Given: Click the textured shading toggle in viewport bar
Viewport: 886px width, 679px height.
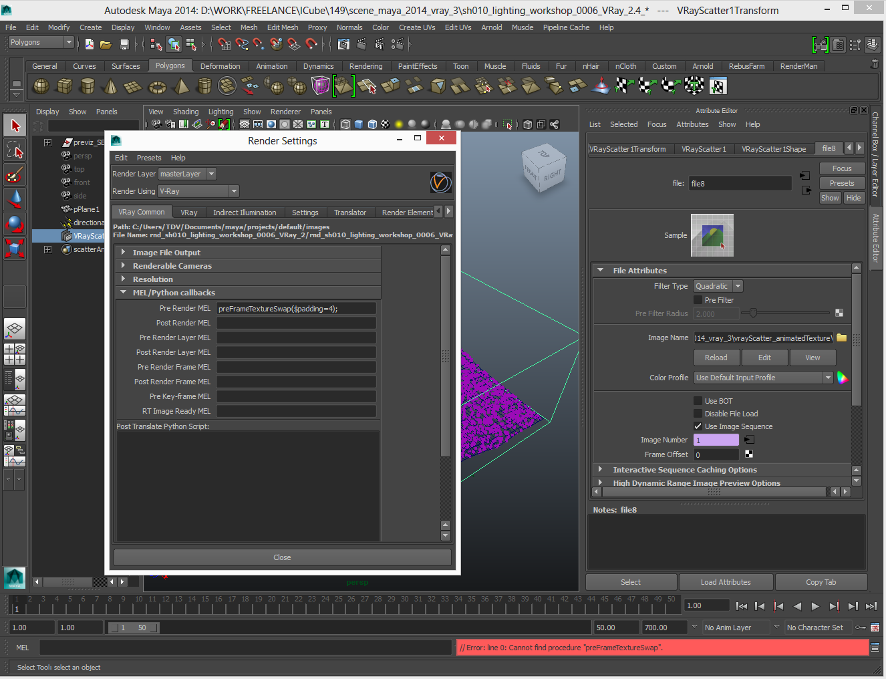Looking at the screenshot, I should click(386, 124).
